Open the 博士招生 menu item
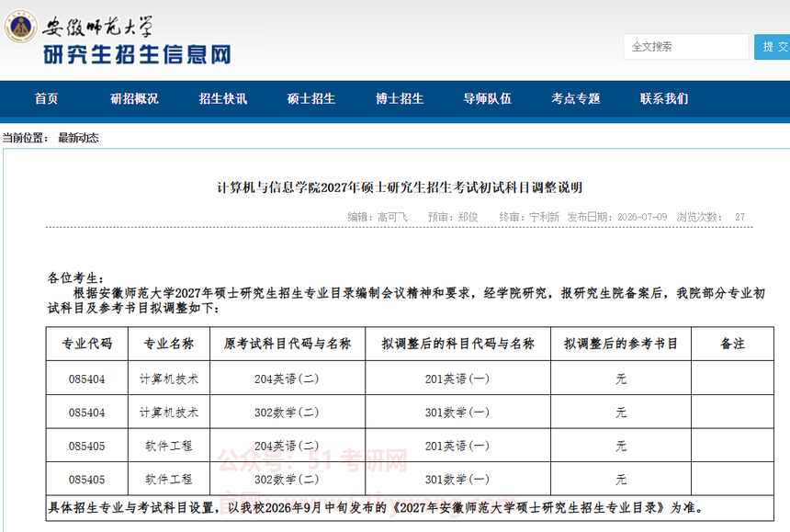The width and height of the screenshot is (790, 532). click(400, 98)
